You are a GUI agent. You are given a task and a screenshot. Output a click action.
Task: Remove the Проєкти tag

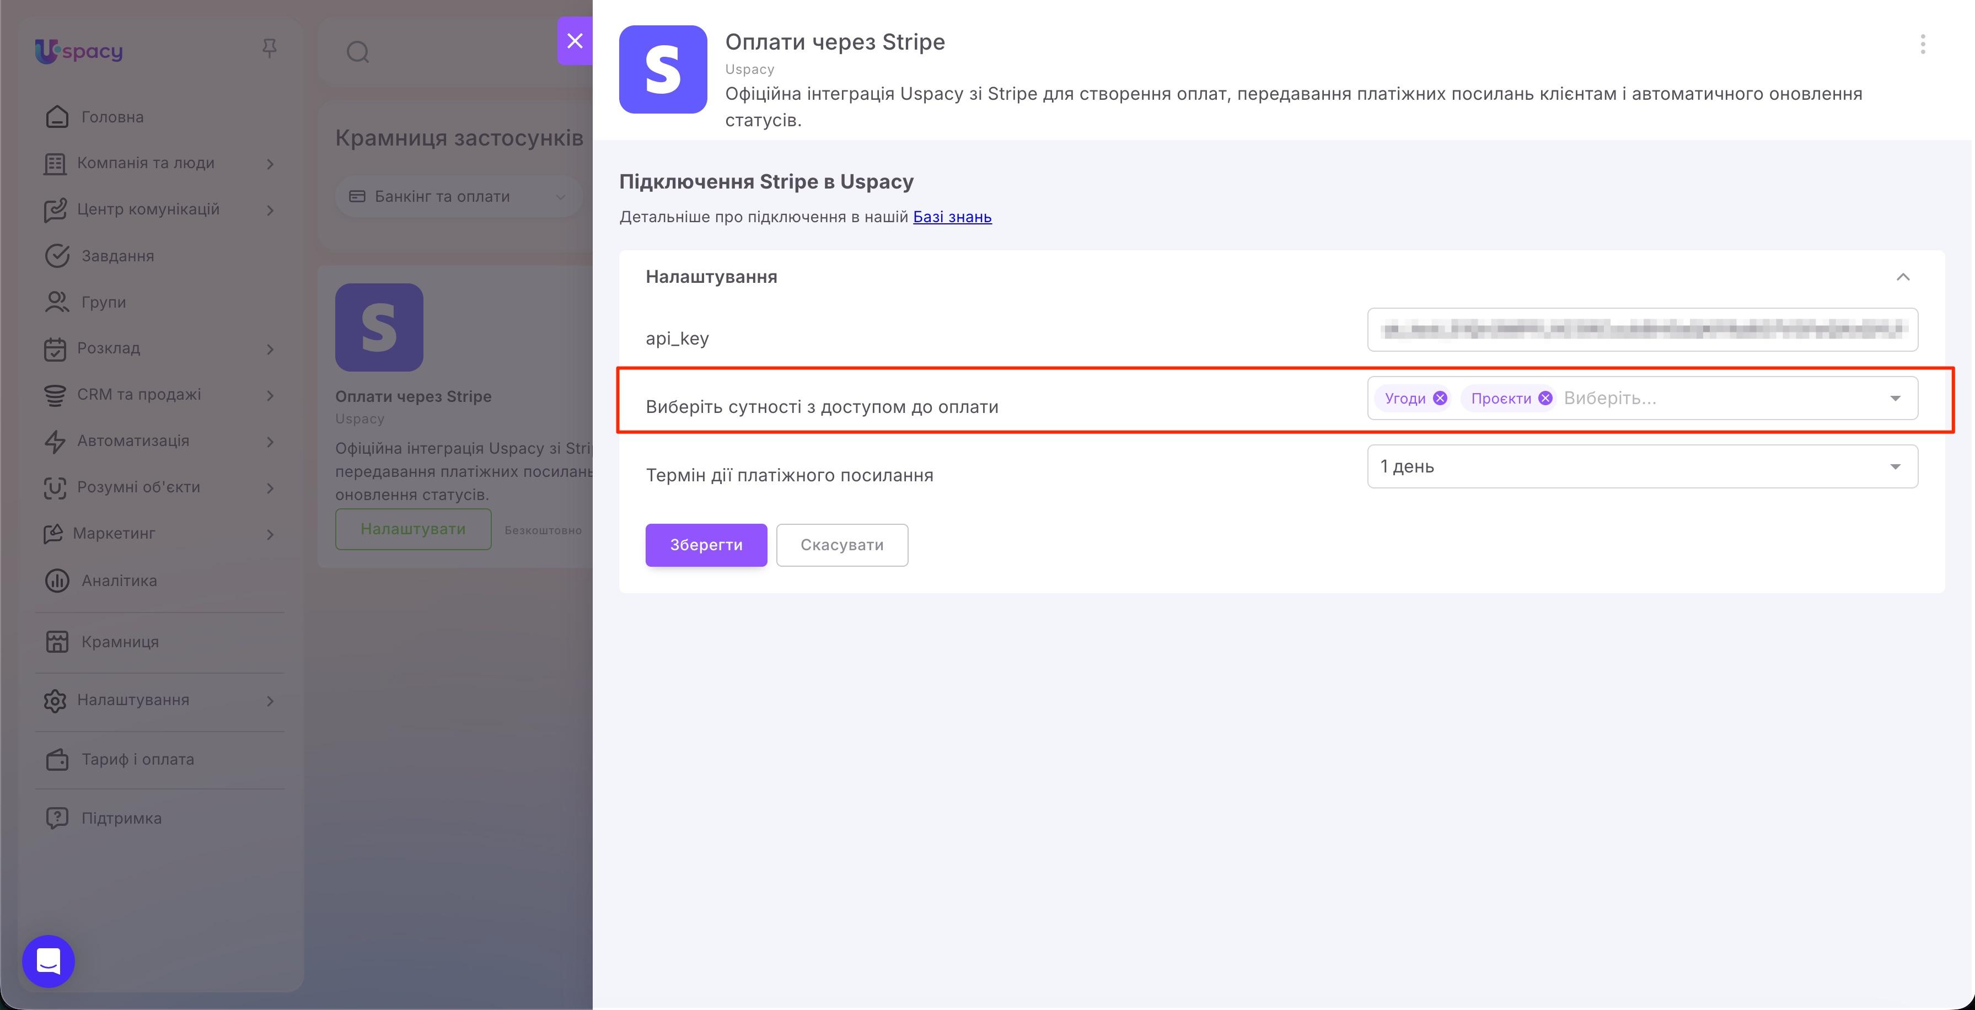pyautogui.click(x=1545, y=398)
